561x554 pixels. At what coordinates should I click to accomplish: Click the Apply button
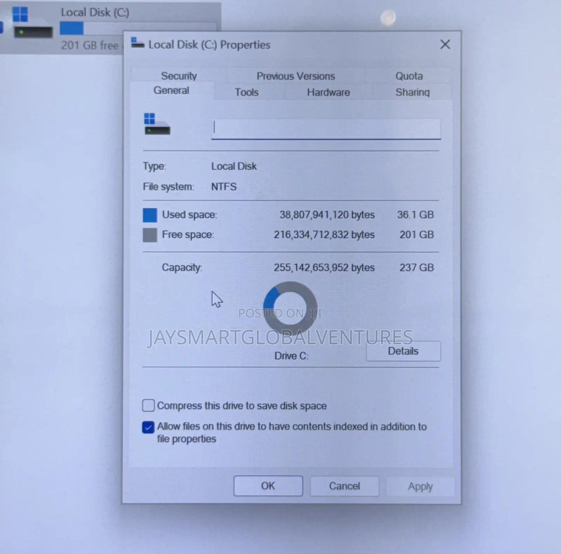(x=420, y=486)
